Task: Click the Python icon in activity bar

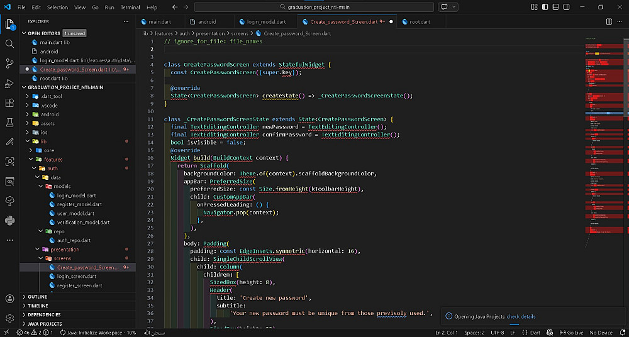Action: click(9, 220)
